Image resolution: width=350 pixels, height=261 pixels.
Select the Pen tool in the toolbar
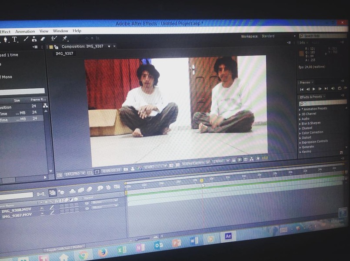point(5,40)
